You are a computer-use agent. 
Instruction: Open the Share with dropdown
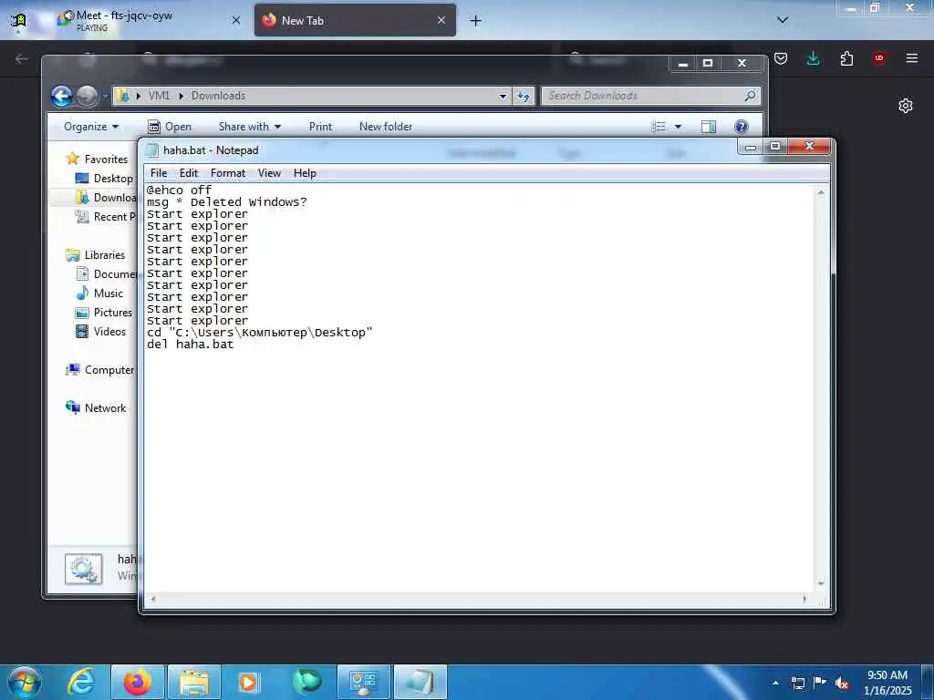click(x=250, y=127)
